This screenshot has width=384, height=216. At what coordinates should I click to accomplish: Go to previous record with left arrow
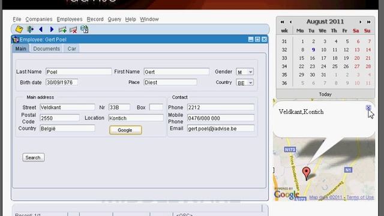coord(41,29)
